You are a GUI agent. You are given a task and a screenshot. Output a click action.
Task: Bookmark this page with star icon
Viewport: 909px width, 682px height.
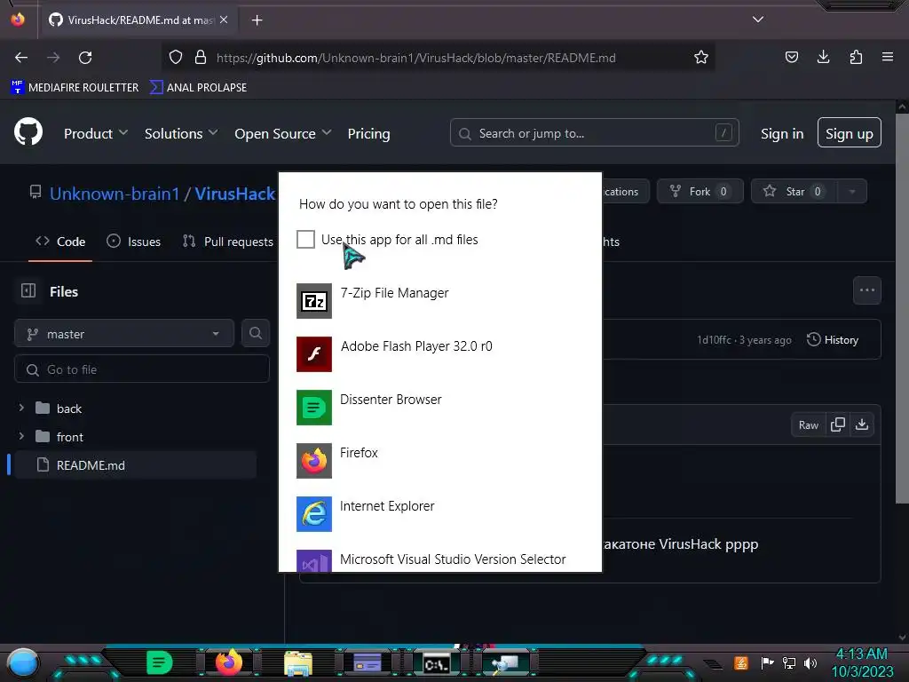(701, 57)
